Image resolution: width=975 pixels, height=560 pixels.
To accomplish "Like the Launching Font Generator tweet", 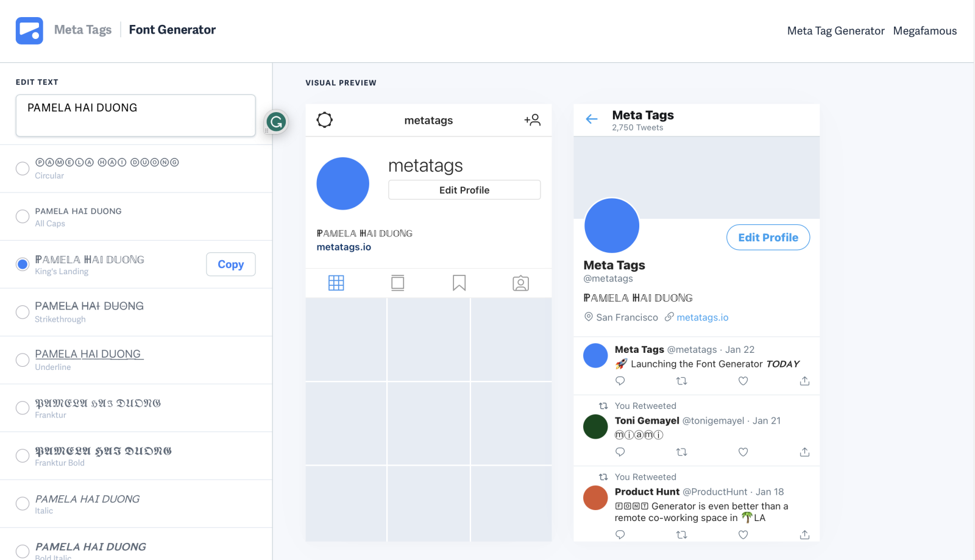I will [743, 381].
